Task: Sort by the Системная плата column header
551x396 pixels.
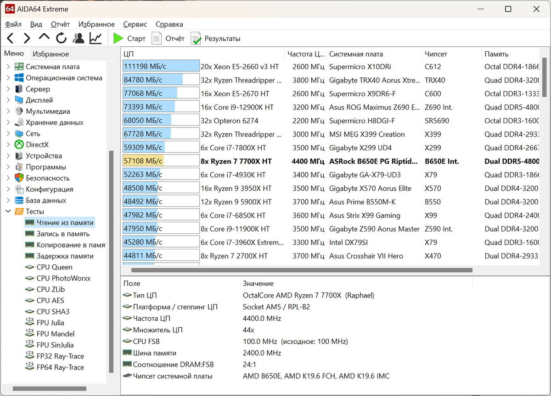Action: coord(374,54)
